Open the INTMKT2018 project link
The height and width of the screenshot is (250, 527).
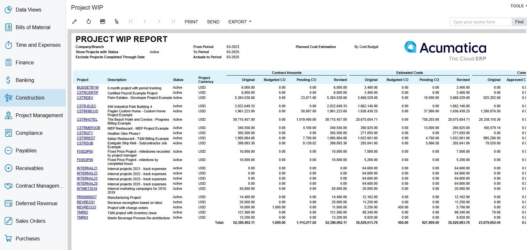87,189
